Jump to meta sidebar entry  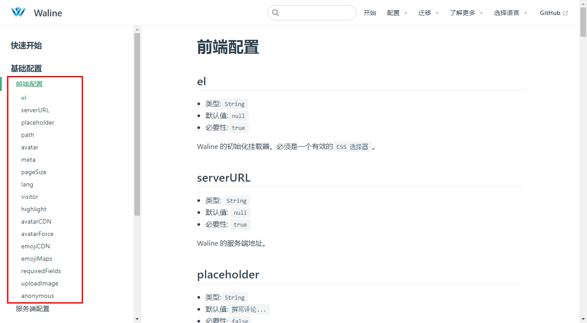[28, 160]
